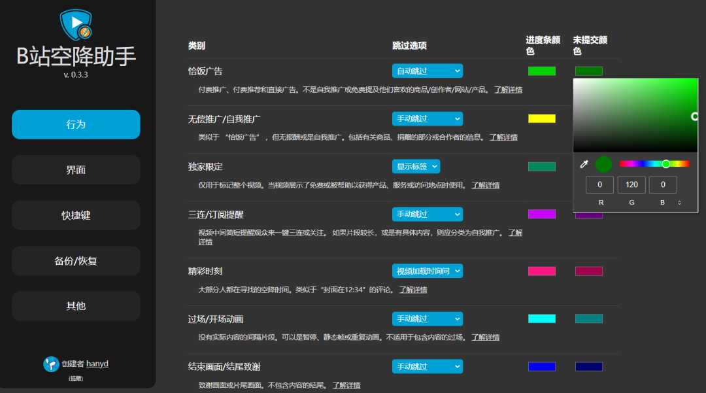Click the 独家限定 category name
Image resolution: width=706 pixels, height=393 pixels.
coord(205,166)
